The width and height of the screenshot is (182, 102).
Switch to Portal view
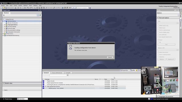tap(8, 99)
